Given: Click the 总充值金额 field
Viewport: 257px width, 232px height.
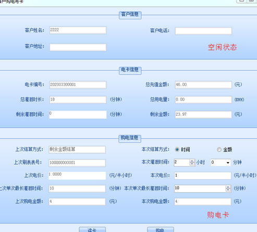Looking at the screenshot, I should 203,85.
